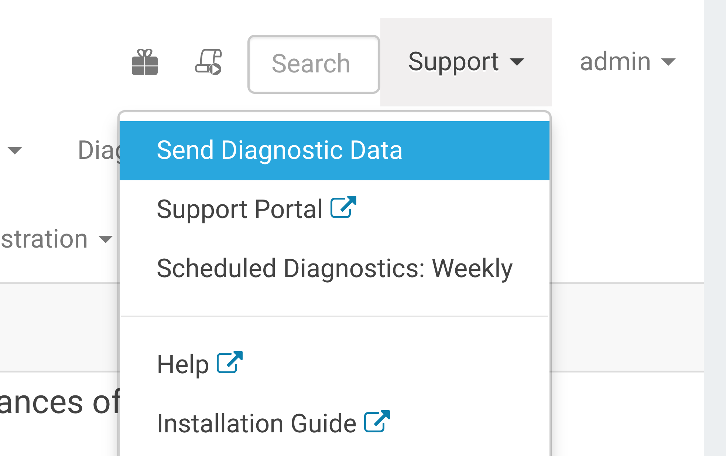Click the Support menu label
This screenshot has width=726, height=456.
(453, 62)
